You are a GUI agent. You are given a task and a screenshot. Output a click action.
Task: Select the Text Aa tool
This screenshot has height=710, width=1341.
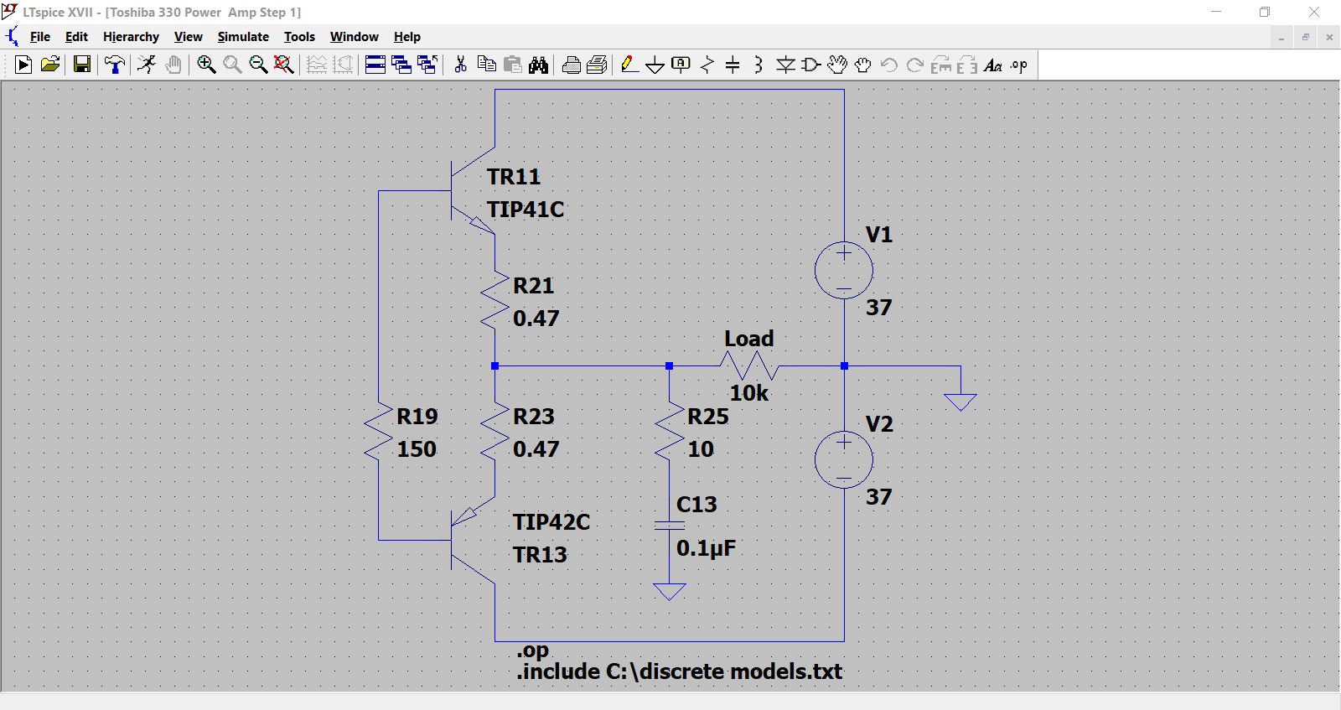pyautogui.click(x=993, y=65)
